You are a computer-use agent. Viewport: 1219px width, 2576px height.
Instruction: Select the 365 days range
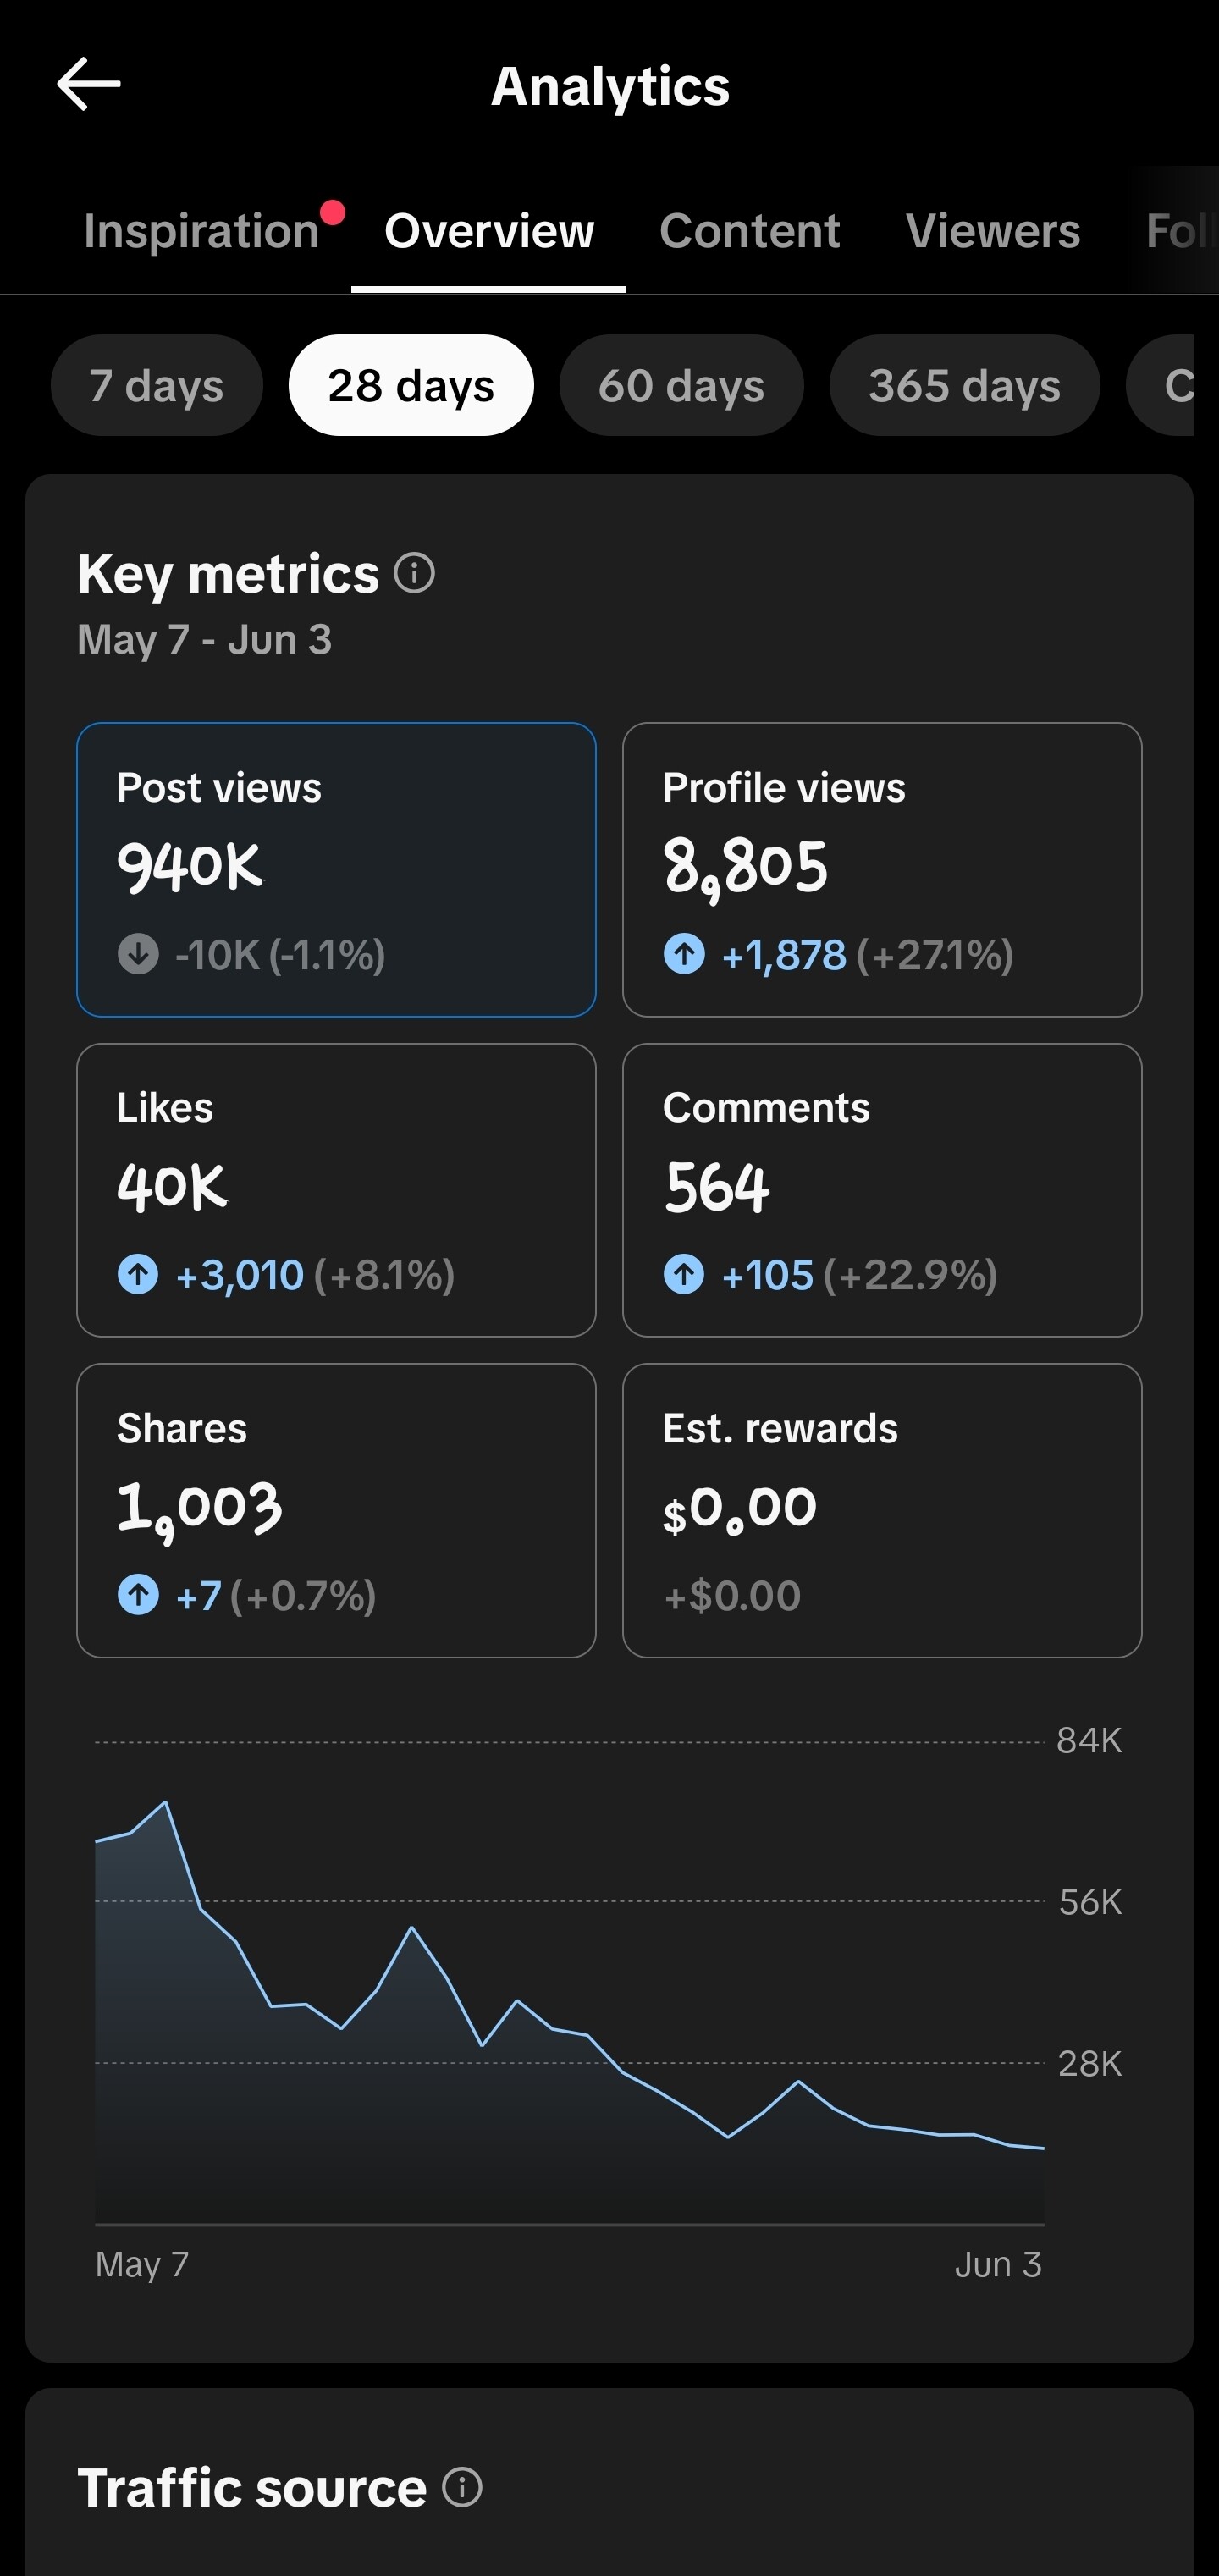coord(964,386)
